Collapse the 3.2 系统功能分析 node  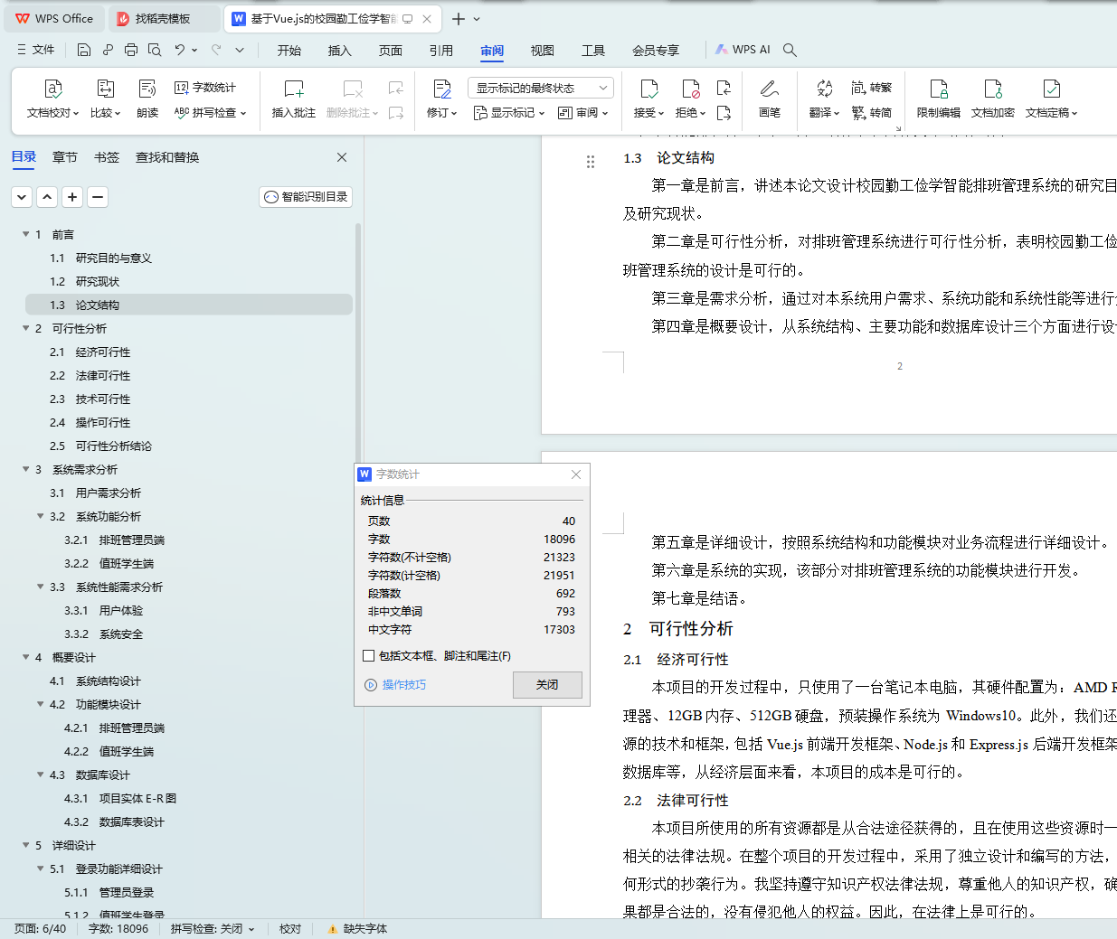point(41,516)
